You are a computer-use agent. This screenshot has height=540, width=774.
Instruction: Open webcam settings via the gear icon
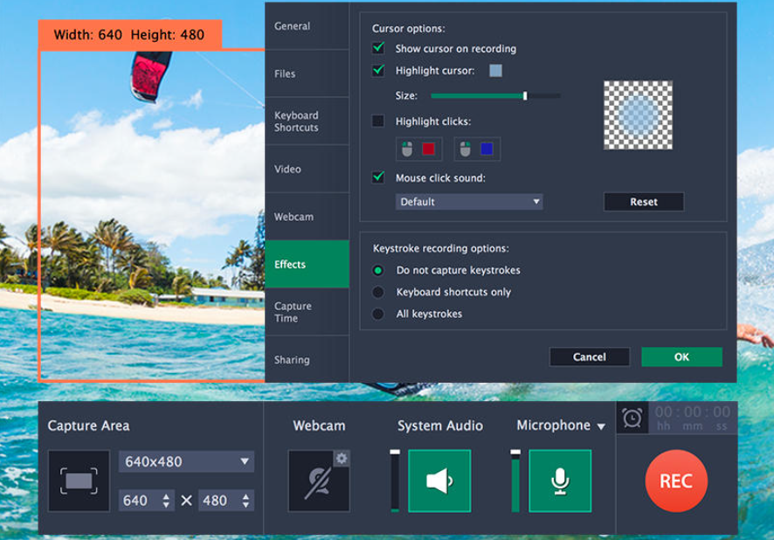[342, 458]
